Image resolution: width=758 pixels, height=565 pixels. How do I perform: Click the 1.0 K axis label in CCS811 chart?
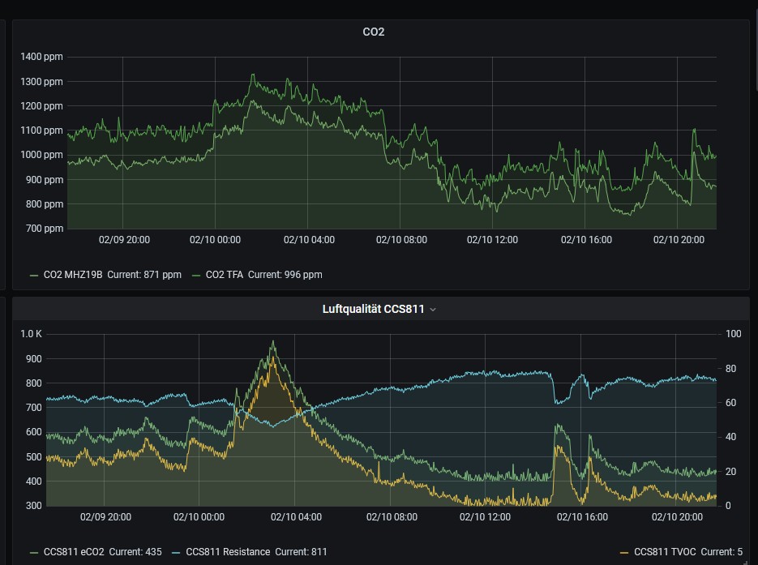tap(31, 334)
